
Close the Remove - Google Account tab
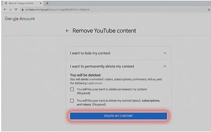point(41,3)
